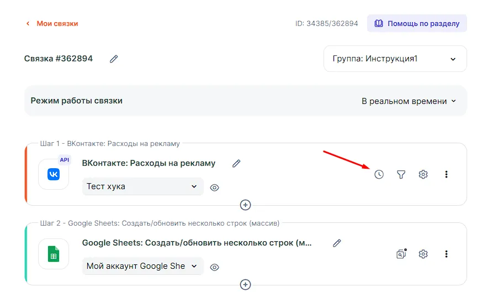Edit Google Sheets step name with pencil
482x307 pixels.
(337, 243)
